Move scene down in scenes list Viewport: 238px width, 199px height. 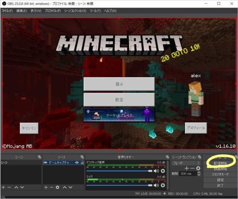point(22,187)
